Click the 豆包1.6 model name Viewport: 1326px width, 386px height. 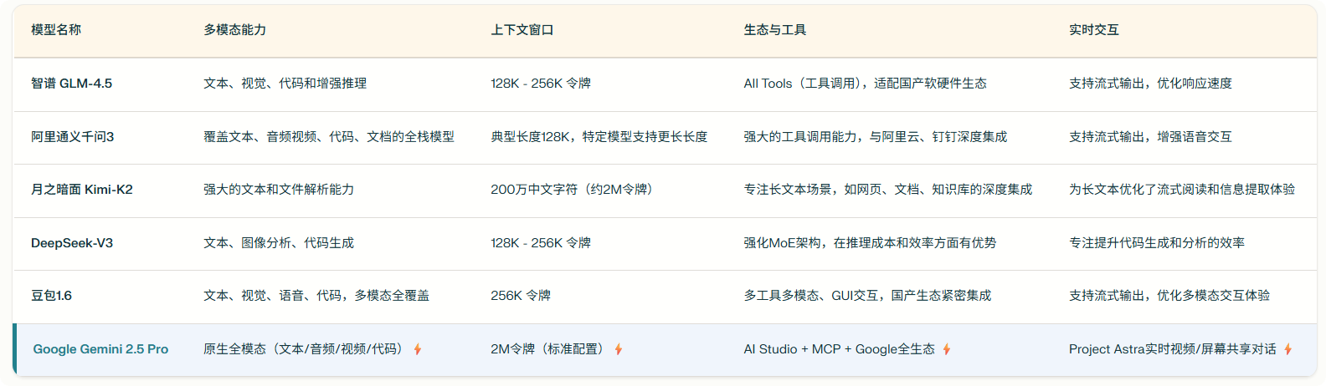(x=51, y=296)
